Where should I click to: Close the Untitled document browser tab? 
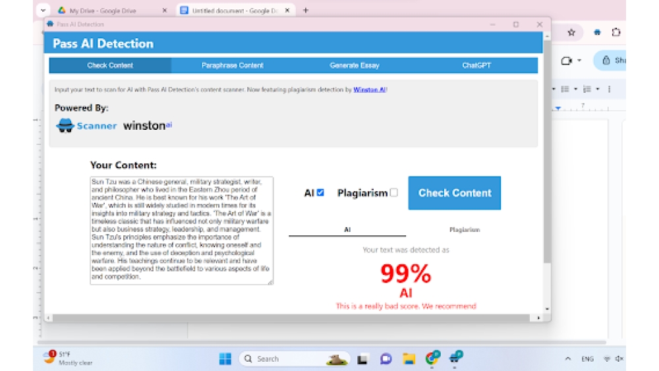(287, 11)
